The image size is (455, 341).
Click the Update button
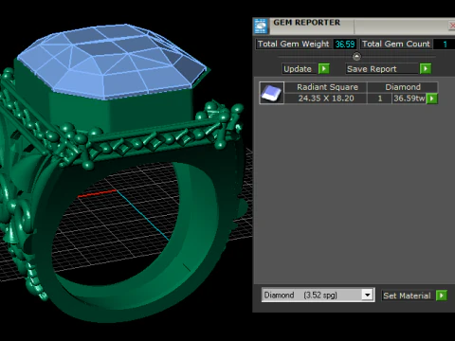(x=300, y=69)
